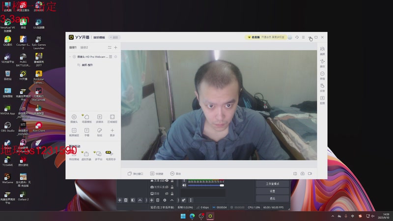Screen dimensions: 393x221
Task: Toggle the lock on 图像 source in OBS
Action: click(172, 193)
